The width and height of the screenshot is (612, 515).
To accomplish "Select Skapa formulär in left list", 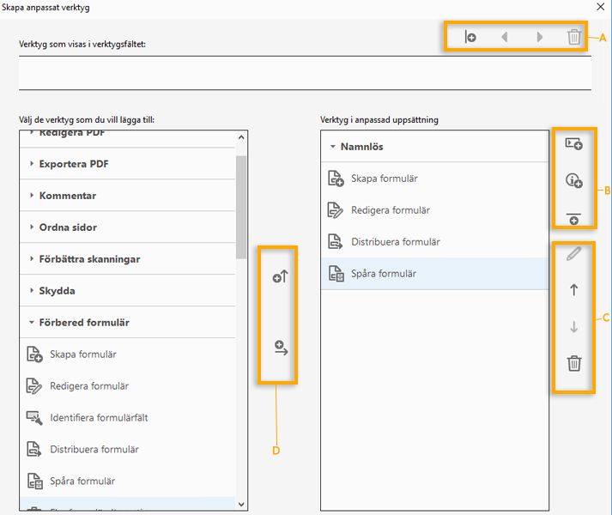I will pos(82,354).
